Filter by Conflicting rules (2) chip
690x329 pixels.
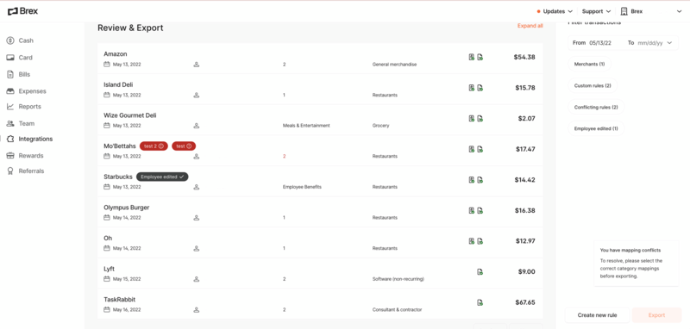tap(596, 107)
